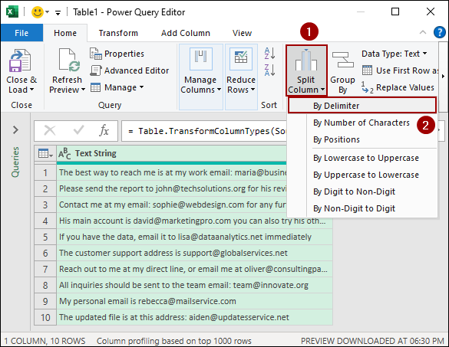
Task: Click cell containing john@techsolutions.org
Action: coord(172,189)
